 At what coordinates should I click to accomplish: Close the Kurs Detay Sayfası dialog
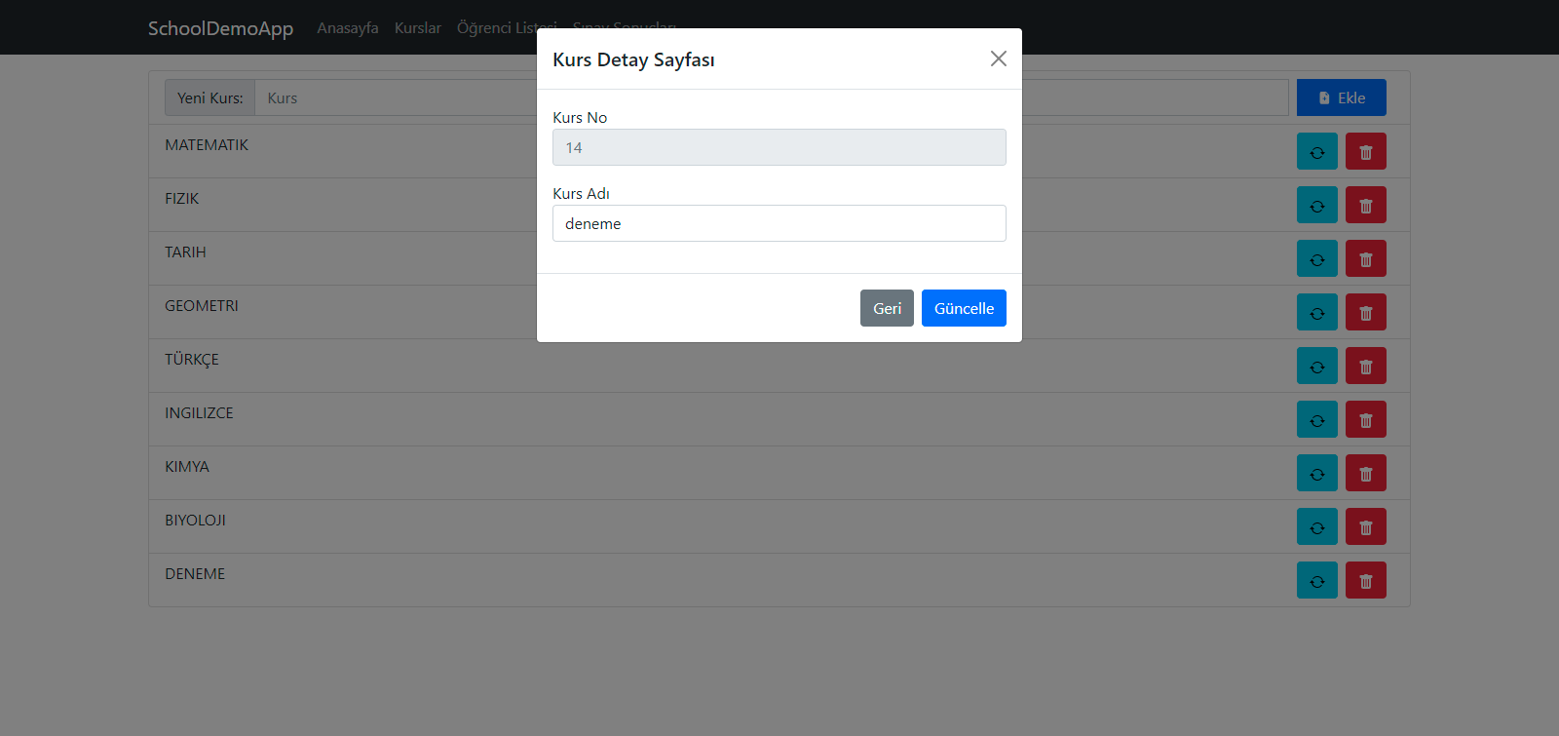pos(999,58)
